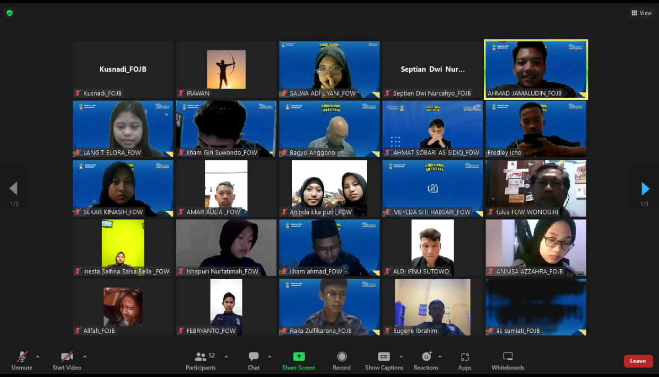659x377 pixels.
Task: Expand the Participants options arrow
Action: (x=226, y=357)
